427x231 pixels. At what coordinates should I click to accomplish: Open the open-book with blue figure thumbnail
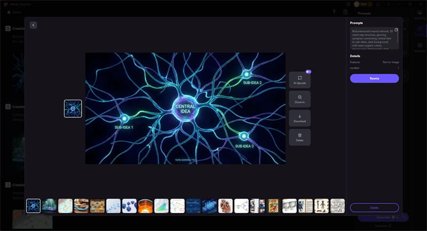[305, 206]
